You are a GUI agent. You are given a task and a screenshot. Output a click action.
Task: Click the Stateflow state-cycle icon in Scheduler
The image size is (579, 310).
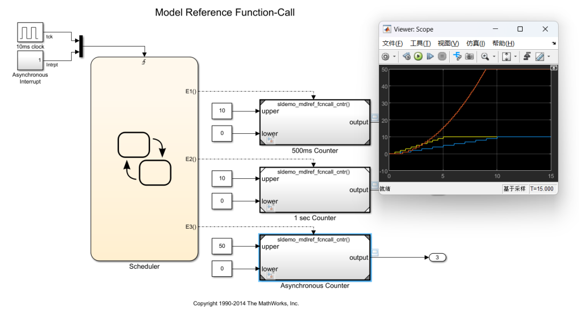coord(144,158)
